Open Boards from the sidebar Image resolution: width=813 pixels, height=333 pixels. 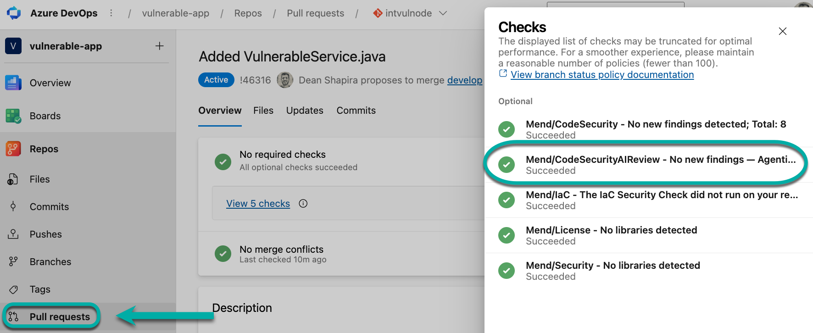pos(45,116)
